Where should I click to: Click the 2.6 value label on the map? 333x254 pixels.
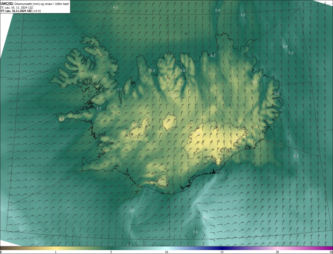click(x=255, y=82)
